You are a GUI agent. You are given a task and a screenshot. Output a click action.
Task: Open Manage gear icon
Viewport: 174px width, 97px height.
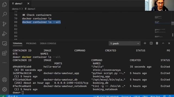coord(4,89)
